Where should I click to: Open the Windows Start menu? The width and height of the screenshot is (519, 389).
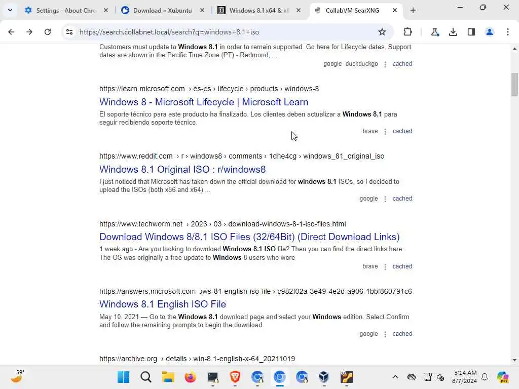click(124, 377)
